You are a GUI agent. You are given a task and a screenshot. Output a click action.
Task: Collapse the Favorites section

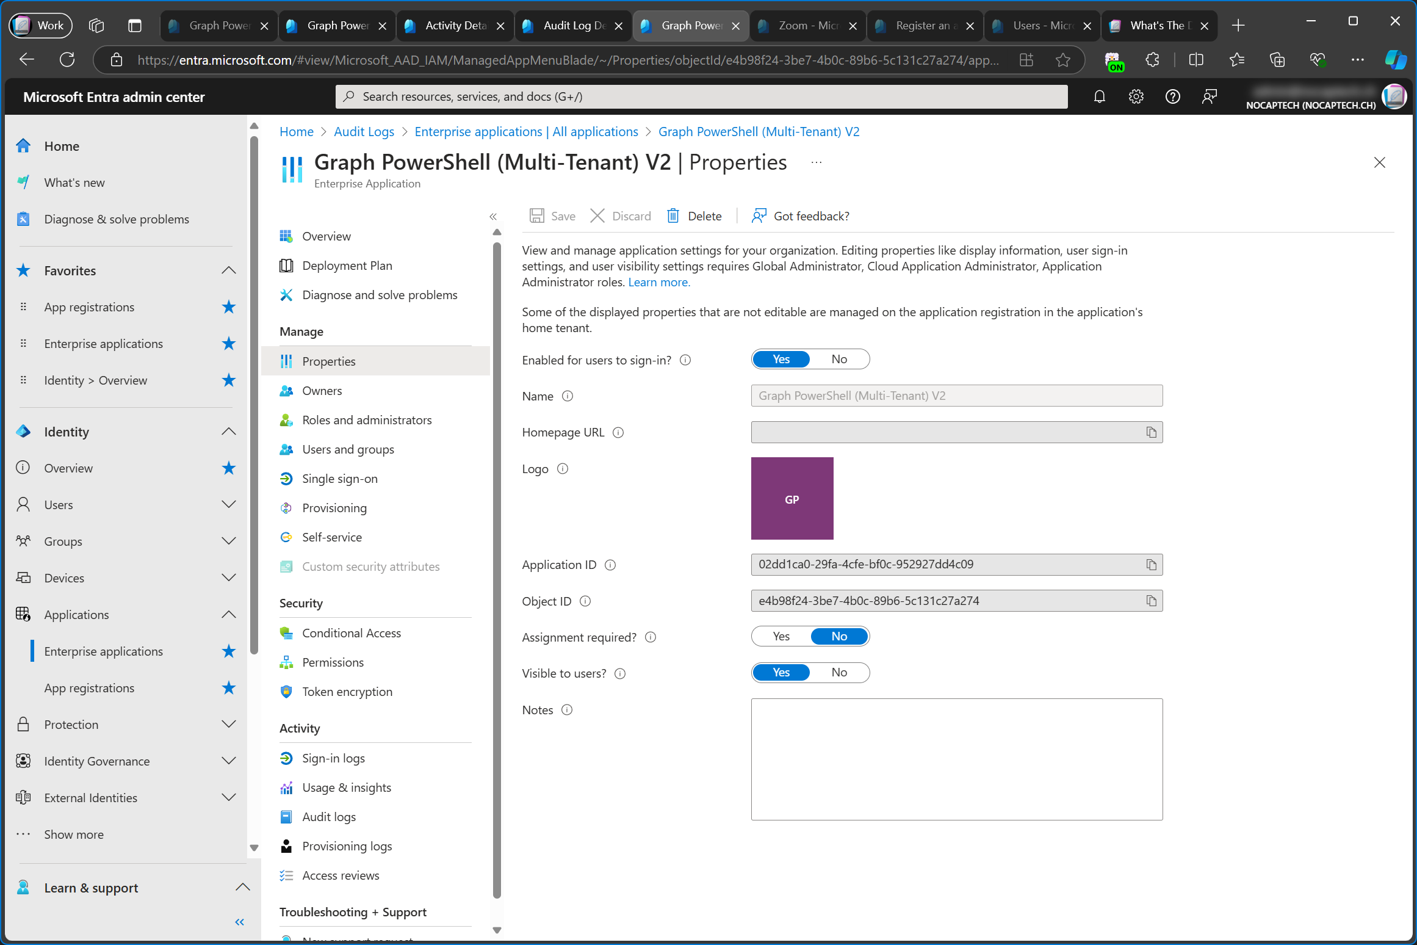pos(229,270)
